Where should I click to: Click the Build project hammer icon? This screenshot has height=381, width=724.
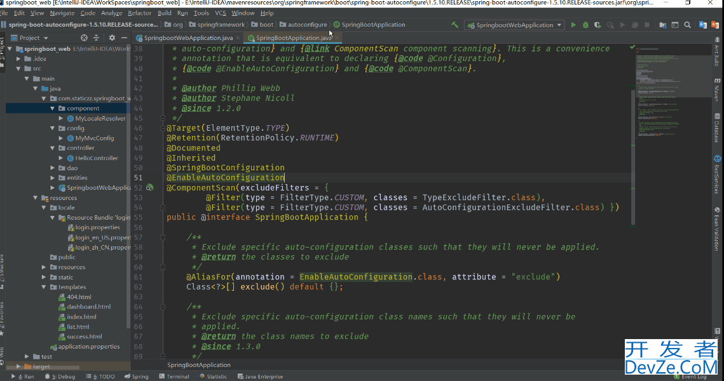point(455,25)
